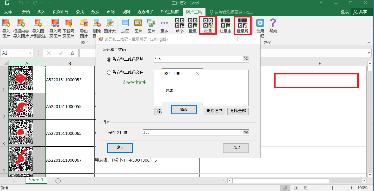The height and width of the screenshot is (191, 374).
Task: Open the Customize Quick Access Toolbar dropdown
Action: [50, 3]
